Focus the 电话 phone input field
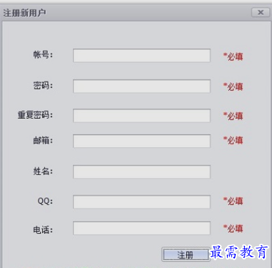Viewport: 272px width, 268px height. tap(142, 228)
